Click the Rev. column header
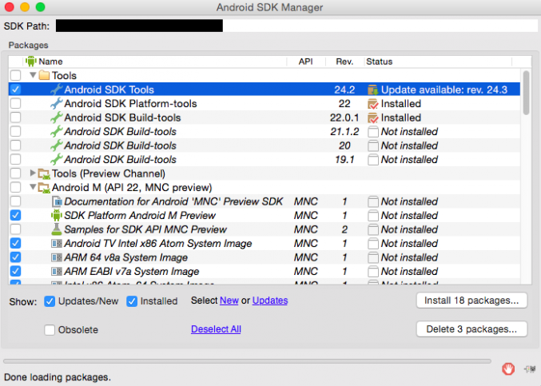This screenshot has height=386, width=541. coord(344,62)
